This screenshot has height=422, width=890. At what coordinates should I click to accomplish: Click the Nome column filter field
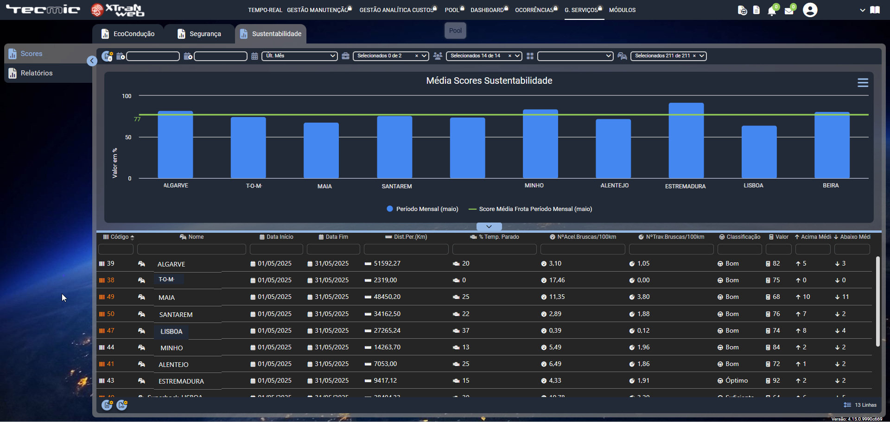191,249
